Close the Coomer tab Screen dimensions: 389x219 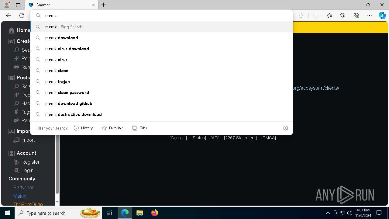pos(93,5)
